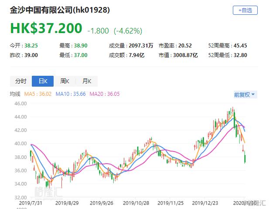Click the MA10 : 35.66 indicator label

tap(71, 94)
